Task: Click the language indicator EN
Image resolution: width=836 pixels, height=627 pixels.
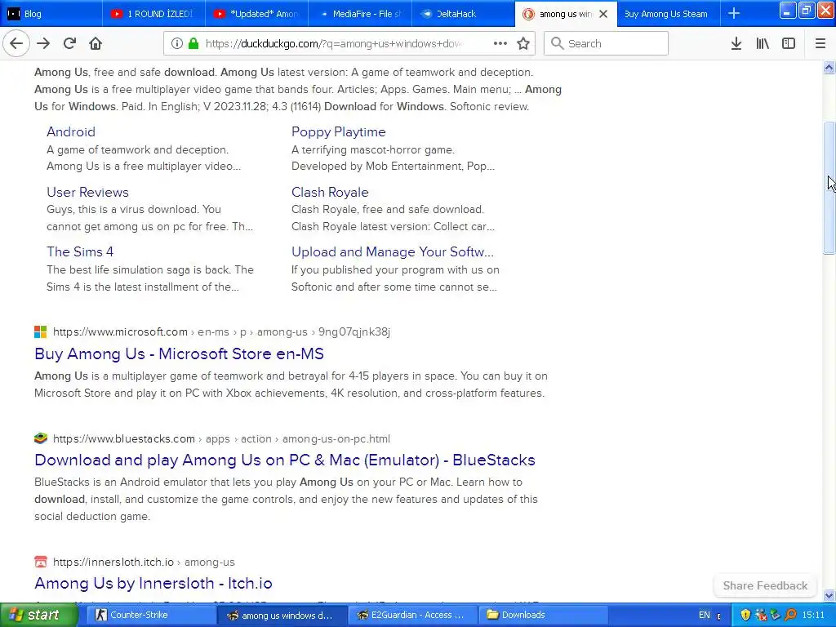Action: (x=705, y=615)
